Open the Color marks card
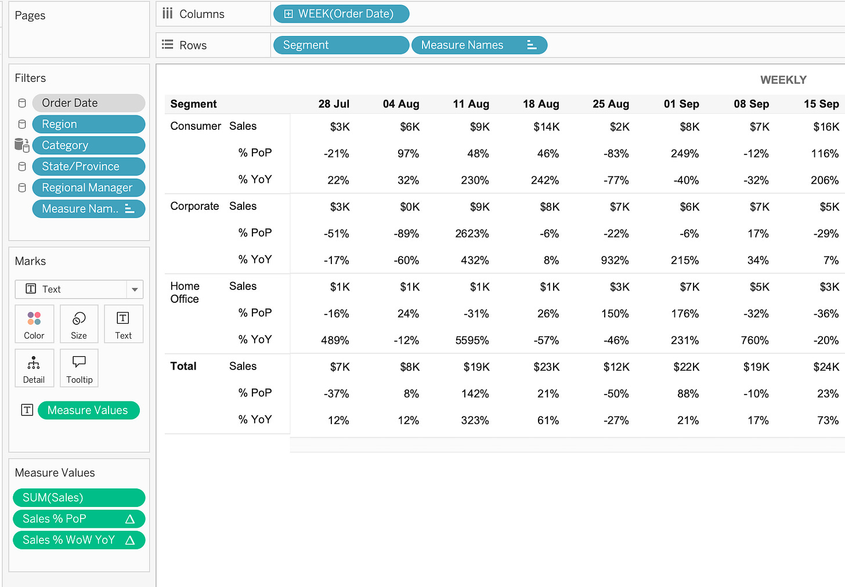This screenshot has height=587, width=845. pos(34,324)
